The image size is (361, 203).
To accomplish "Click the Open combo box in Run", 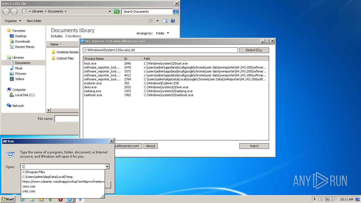I will click(x=63, y=167).
